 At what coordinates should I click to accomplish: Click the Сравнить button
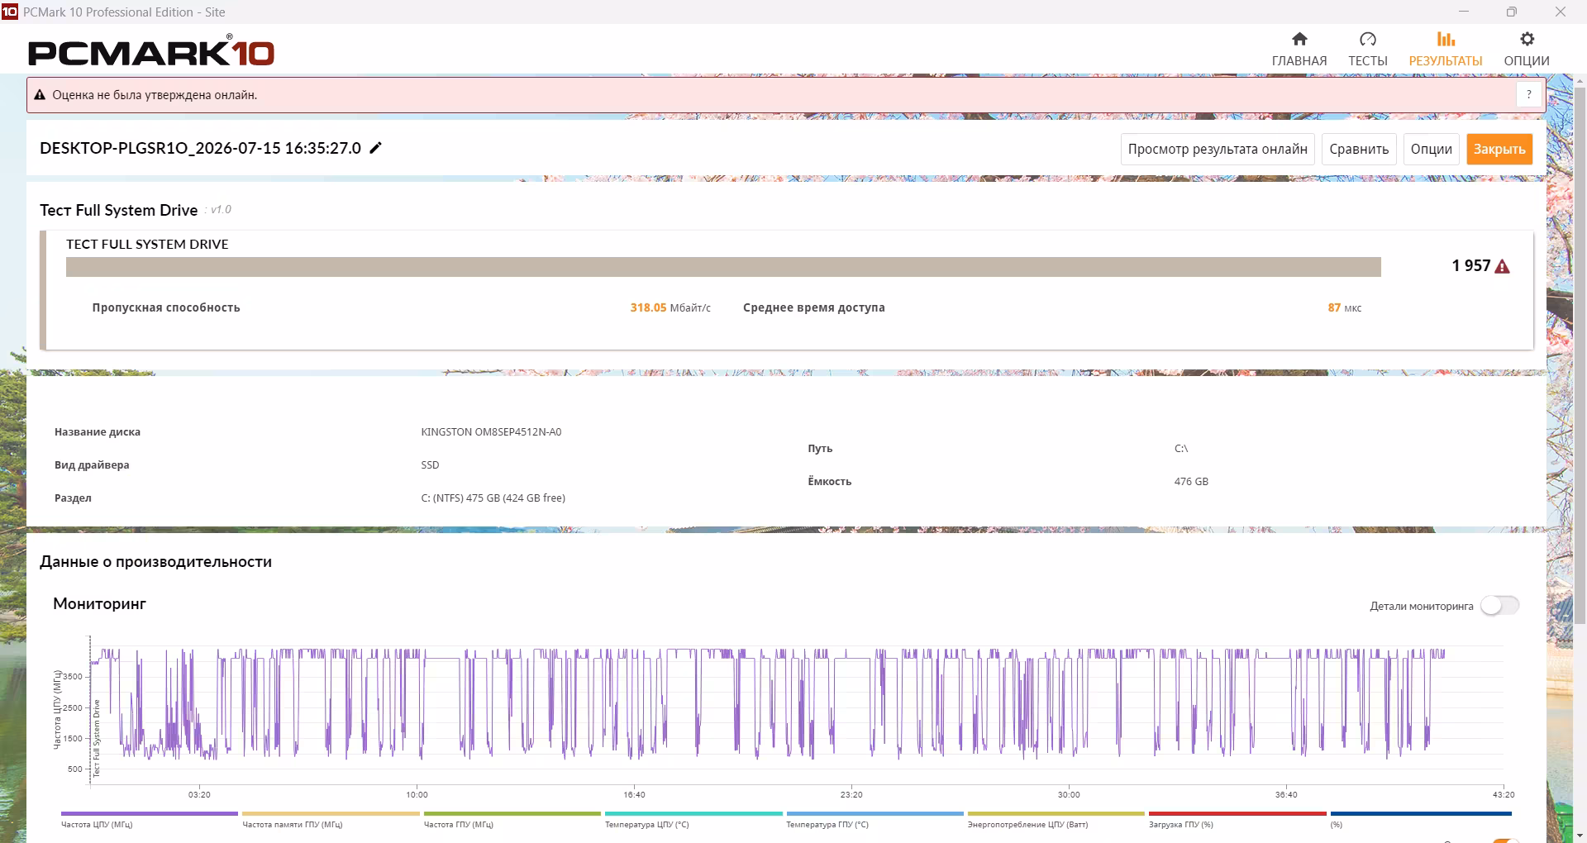tap(1359, 149)
